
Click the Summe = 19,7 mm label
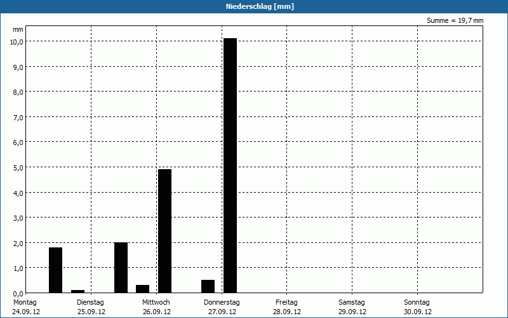[455, 21]
